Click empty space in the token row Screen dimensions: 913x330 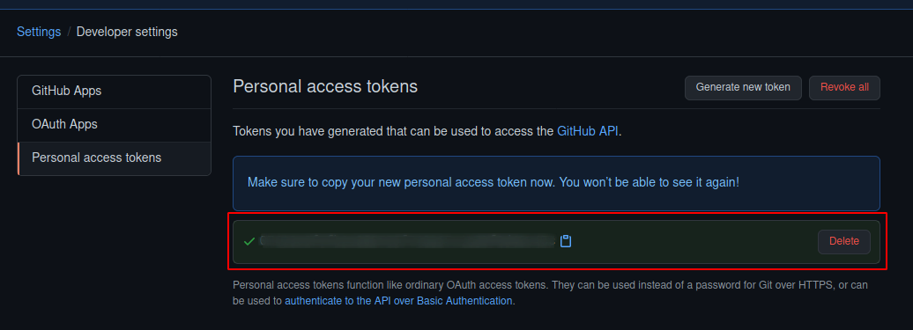pos(693,242)
